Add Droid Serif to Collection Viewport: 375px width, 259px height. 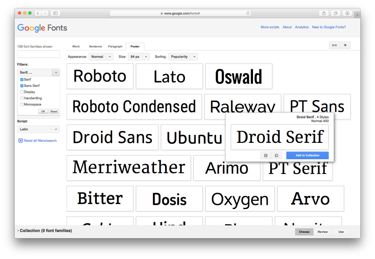[x=307, y=156]
